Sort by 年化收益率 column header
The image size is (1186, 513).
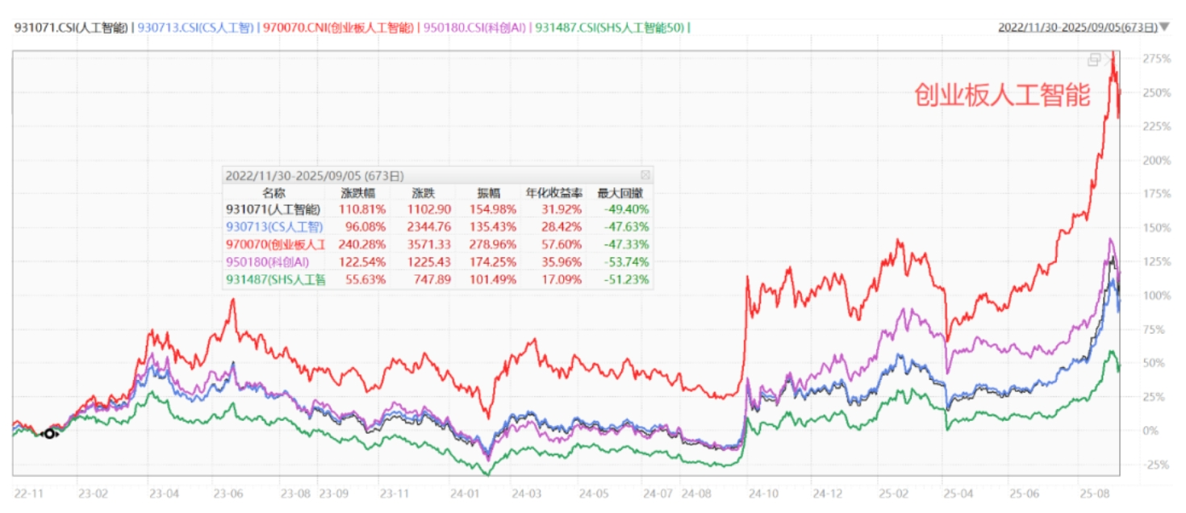[x=554, y=193]
